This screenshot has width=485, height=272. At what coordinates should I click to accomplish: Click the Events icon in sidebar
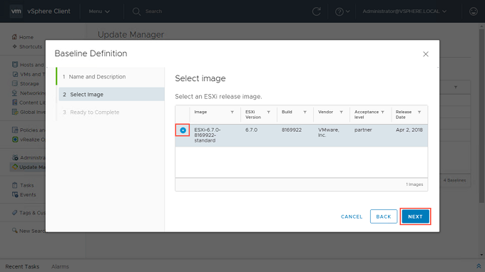coord(15,194)
